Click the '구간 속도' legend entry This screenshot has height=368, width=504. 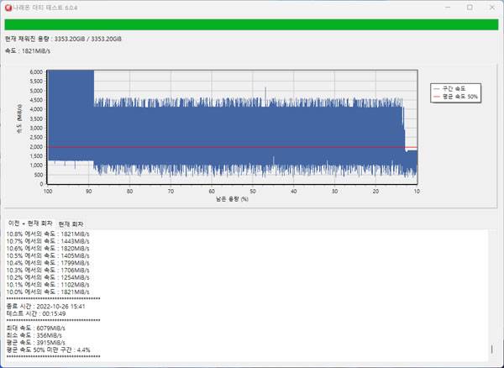454,87
